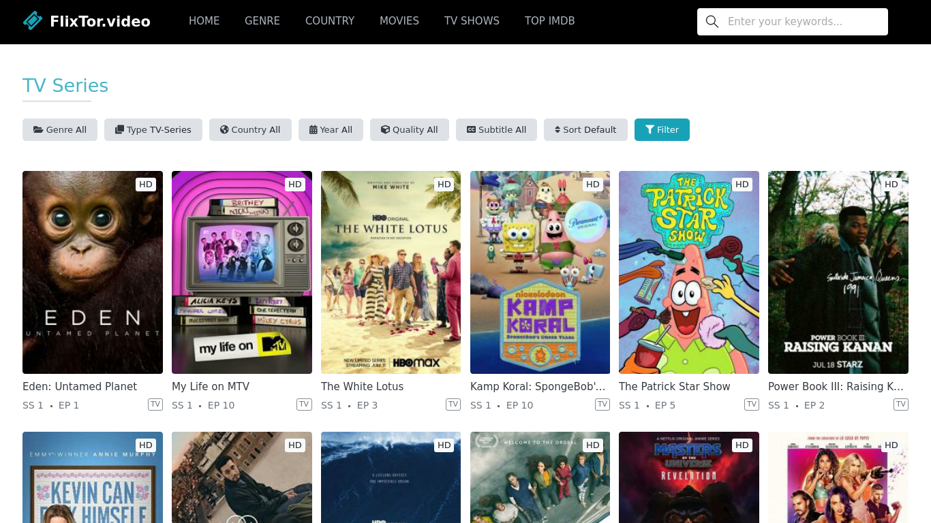The height and width of the screenshot is (523, 931).
Task: Click the Eden Untamed Planet poster thumbnail
Action: click(x=93, y=272)
